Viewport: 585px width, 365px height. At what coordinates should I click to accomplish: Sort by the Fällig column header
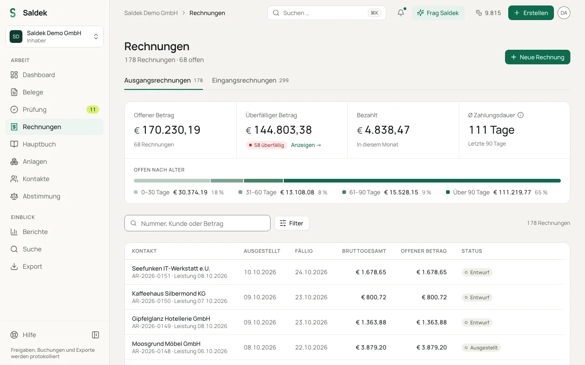(304, 251)
